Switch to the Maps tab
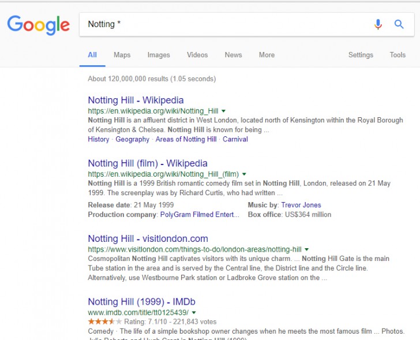 pyautogui.click(x=122, y=55)
